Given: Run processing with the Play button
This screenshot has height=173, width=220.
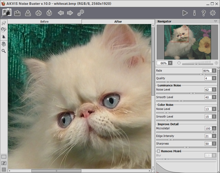Looking at the screenshot, I should (x=185, y=13).
